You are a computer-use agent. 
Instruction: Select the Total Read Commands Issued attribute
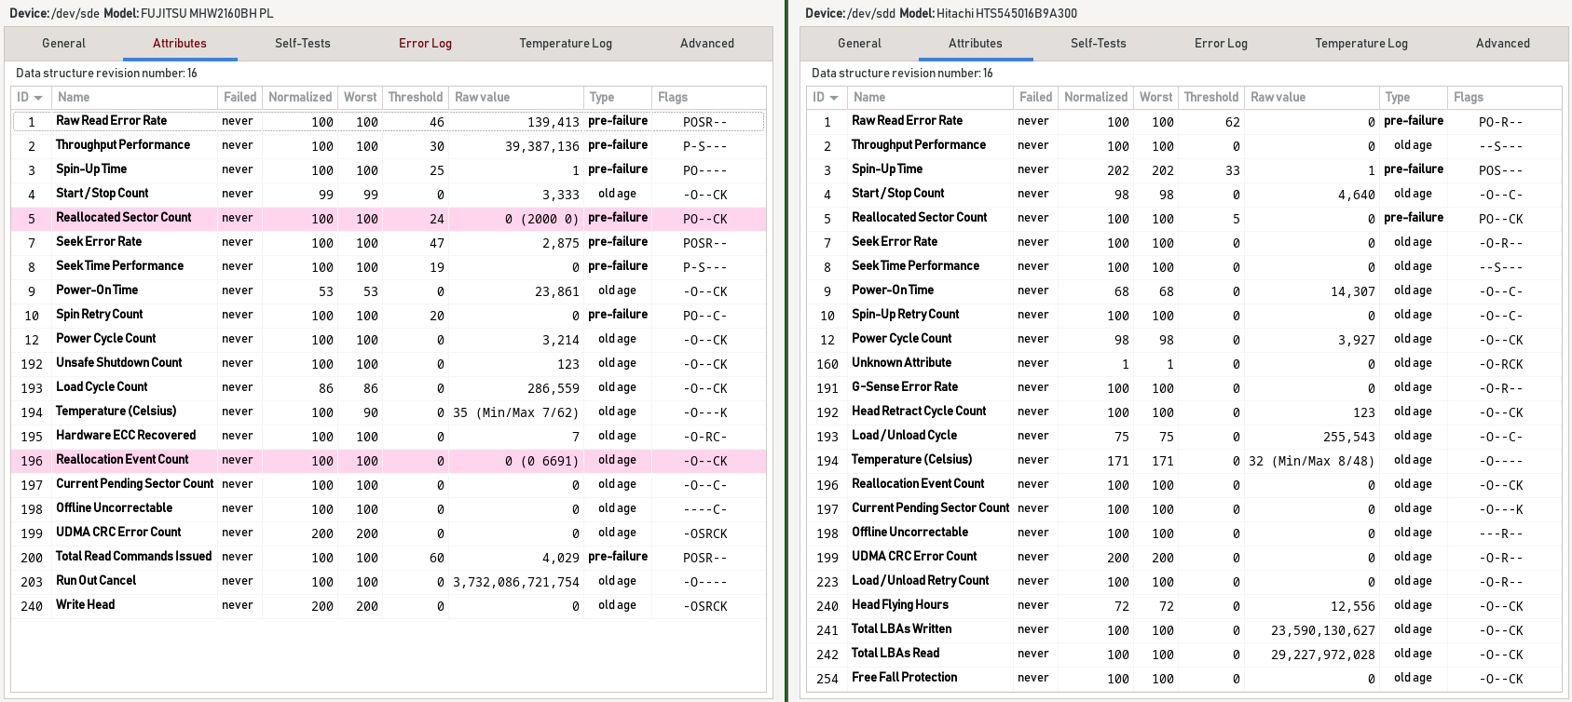point(133,557)
